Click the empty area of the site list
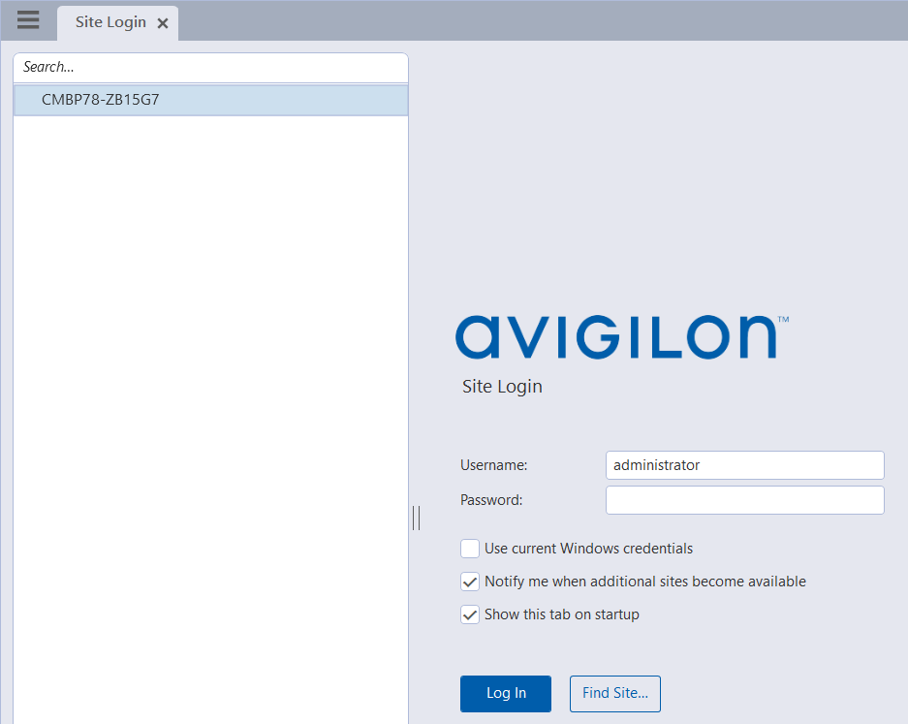Viewport: 908px width, 724px height. click(x=210, y=388)
